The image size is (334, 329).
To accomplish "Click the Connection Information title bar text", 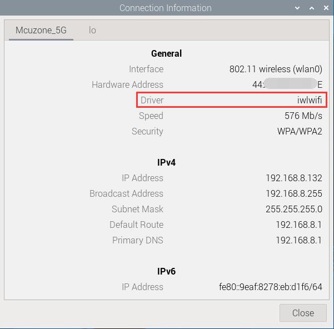I will (x=165, y=8).
